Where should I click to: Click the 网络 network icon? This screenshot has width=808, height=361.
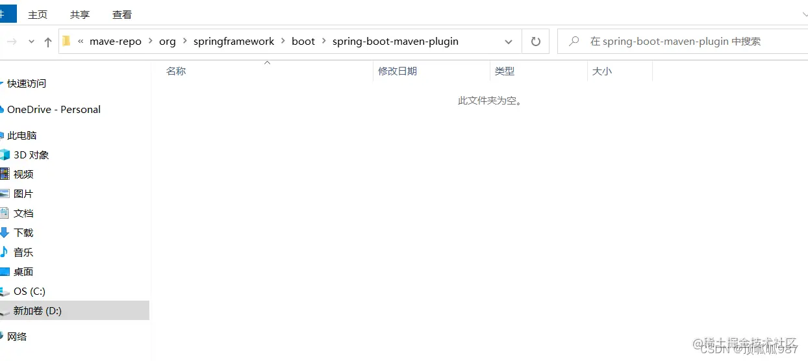tap(2, 337)
